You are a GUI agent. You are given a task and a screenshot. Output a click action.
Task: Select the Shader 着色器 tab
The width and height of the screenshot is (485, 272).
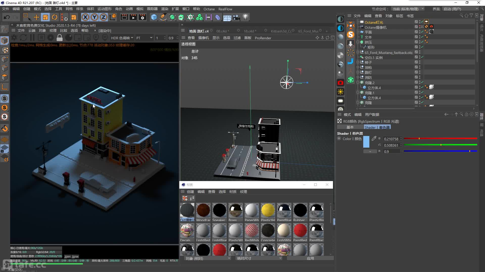pyautogui.click(x=377, y=127)
